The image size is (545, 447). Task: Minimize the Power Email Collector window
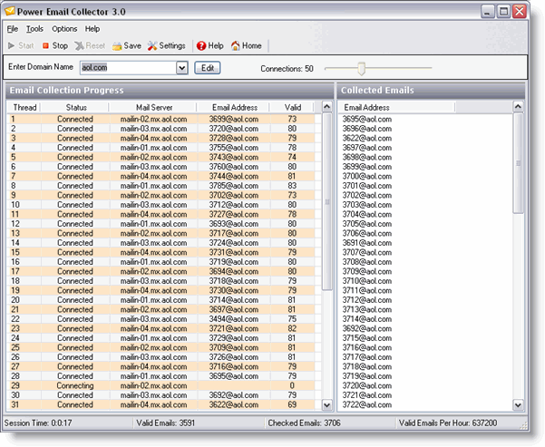(x=488, y=12)
